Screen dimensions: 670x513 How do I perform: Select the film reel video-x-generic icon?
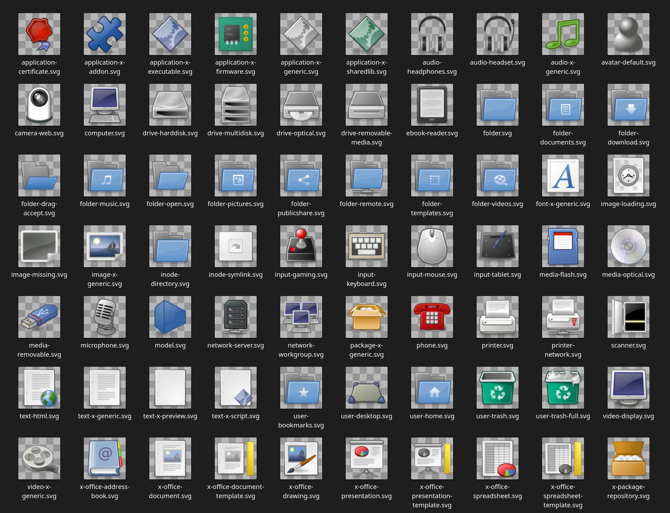[39, 458]
